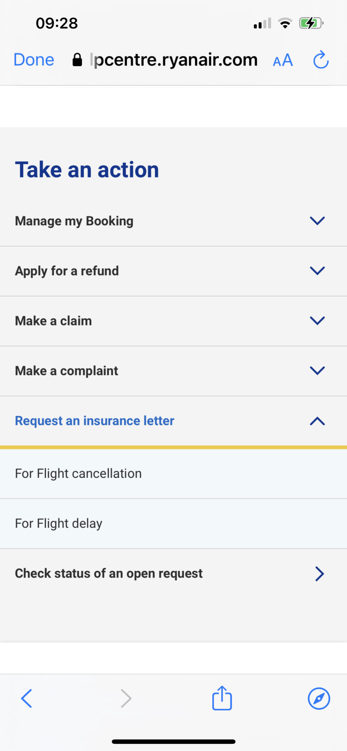This screenshot has width=347, height=751.
Task: Tap the padlock security icon
Action: [77, 60]
